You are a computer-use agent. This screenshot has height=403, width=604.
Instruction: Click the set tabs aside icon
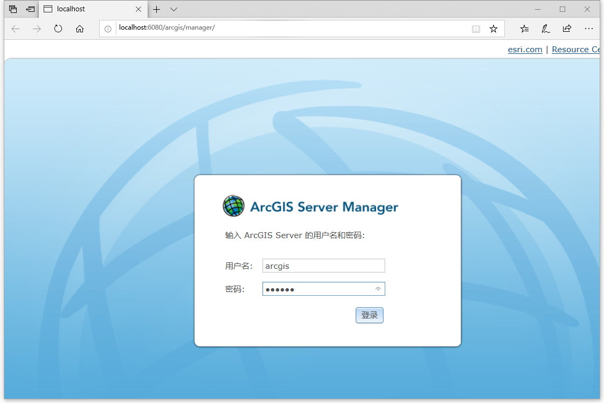[30, 9]
